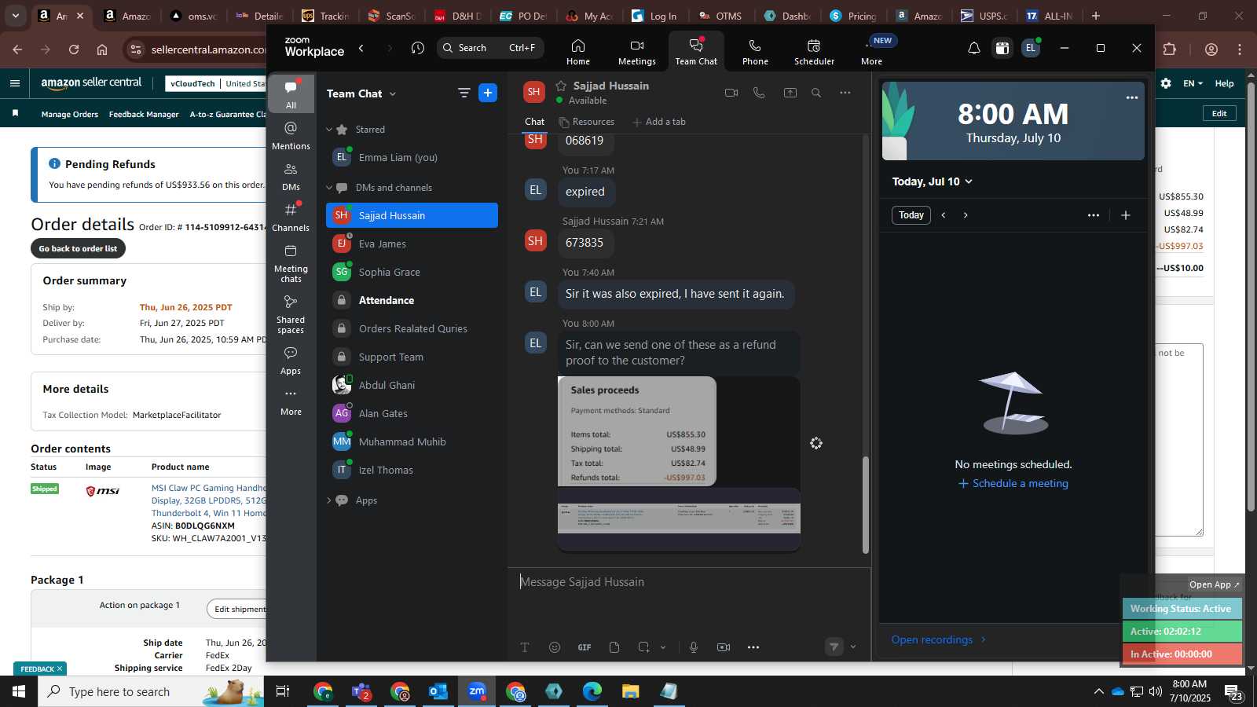
Task: Open the Meetings tab in Zoom
Action: [x=636, y=52]
